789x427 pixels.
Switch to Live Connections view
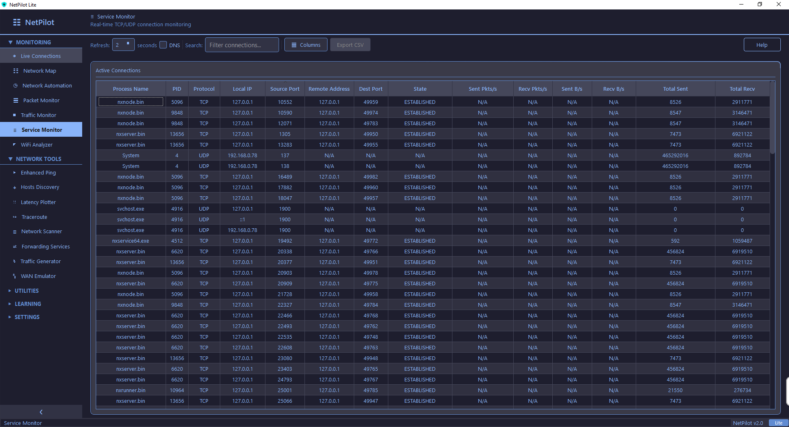41,55
